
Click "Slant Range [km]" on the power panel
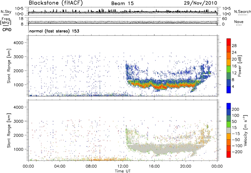tap(9, 66)
